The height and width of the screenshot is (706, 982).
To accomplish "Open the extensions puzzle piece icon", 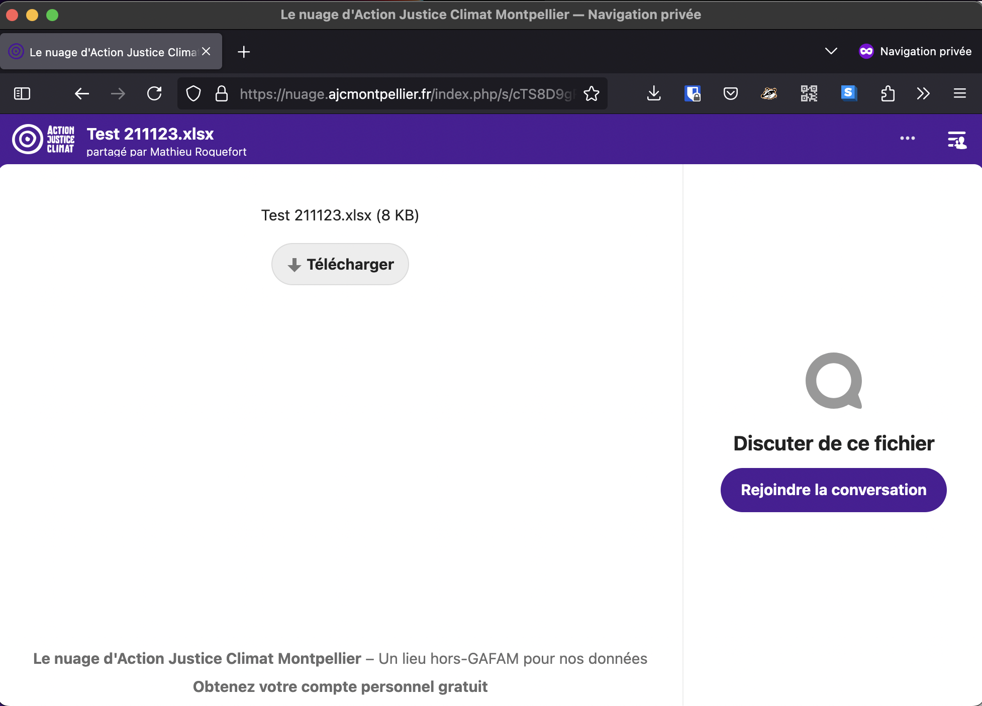I will (888, 93).
